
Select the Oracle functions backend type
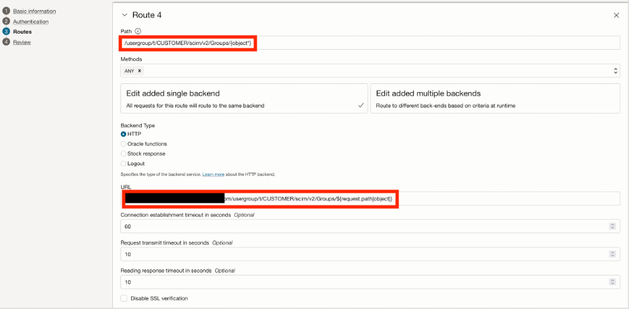coord(124,144)
